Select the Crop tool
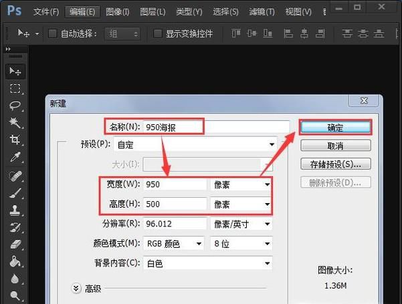This screenshot has height=304, width=402. 15,140
